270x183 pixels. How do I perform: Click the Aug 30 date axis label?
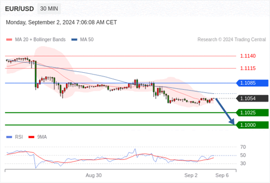[94, 175]
